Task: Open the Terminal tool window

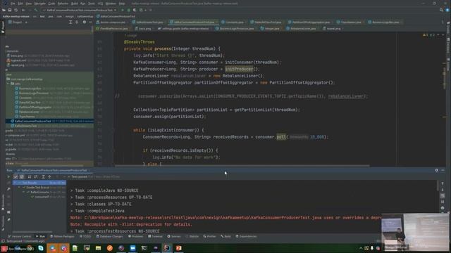Action: tap(156, 236)
